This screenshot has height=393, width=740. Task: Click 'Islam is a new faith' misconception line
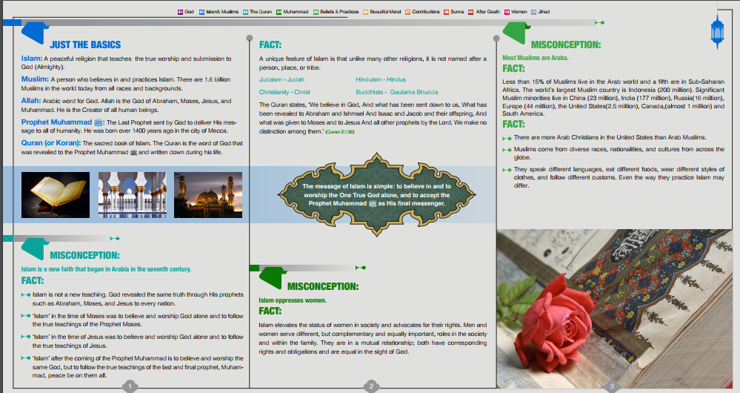tap(106, 269)
